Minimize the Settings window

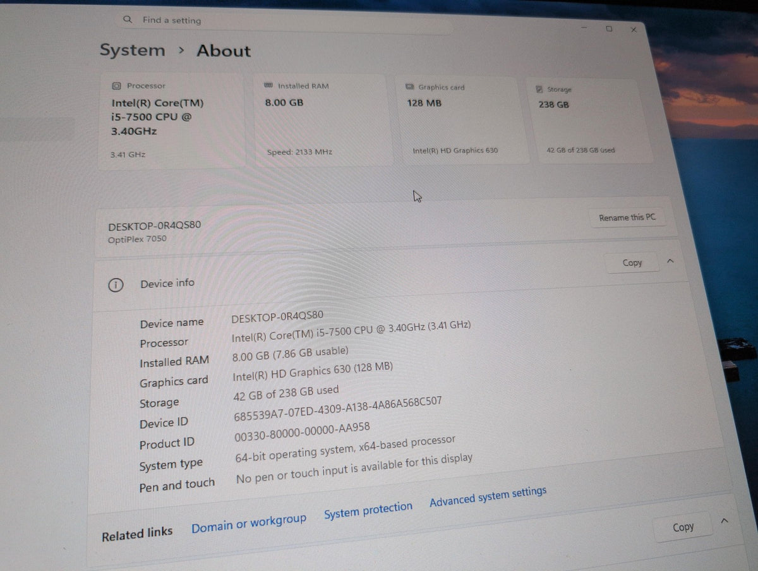584,28
